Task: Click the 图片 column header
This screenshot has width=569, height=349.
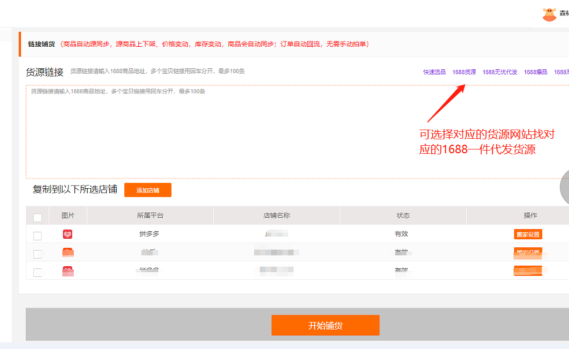Action: [x=68, y=216]
